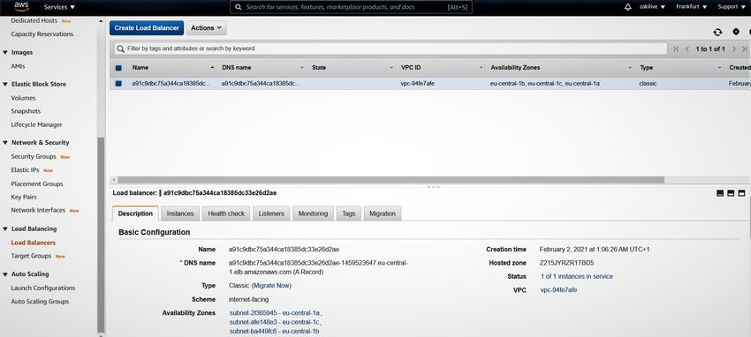The width and height of the screenshot is (751, 337).
Task: Collapse the Elastic Block Store section
Action: [x=5, y=84]
